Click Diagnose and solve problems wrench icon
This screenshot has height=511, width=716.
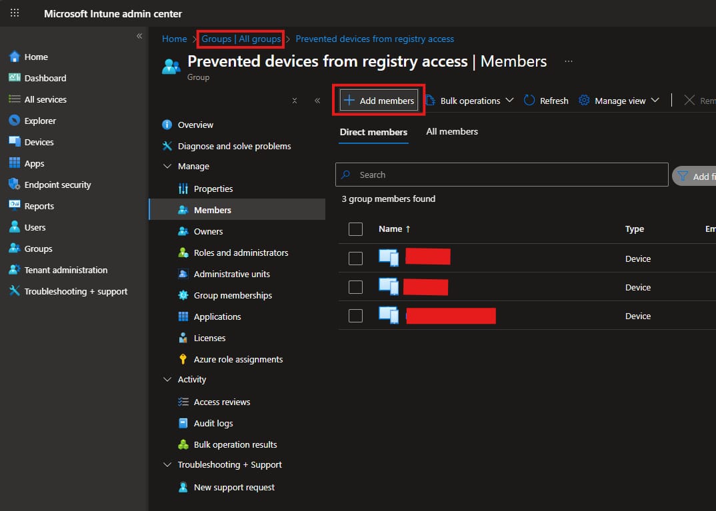167,146
